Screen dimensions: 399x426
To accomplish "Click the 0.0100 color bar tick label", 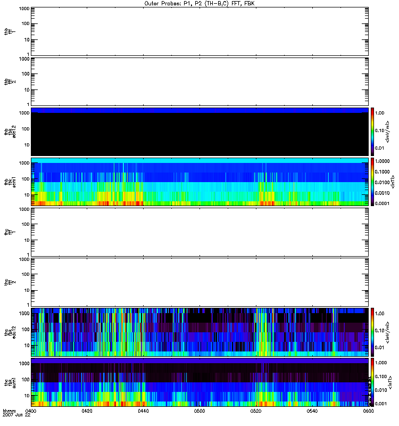I will 382,182.
